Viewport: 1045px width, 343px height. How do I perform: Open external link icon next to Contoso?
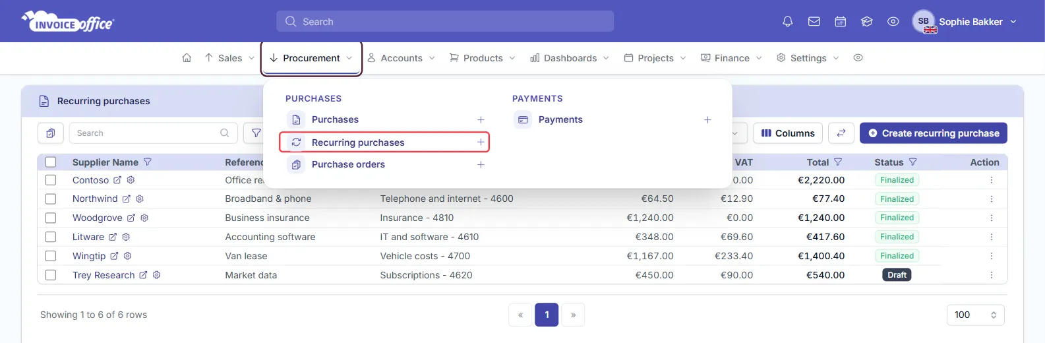117,180
